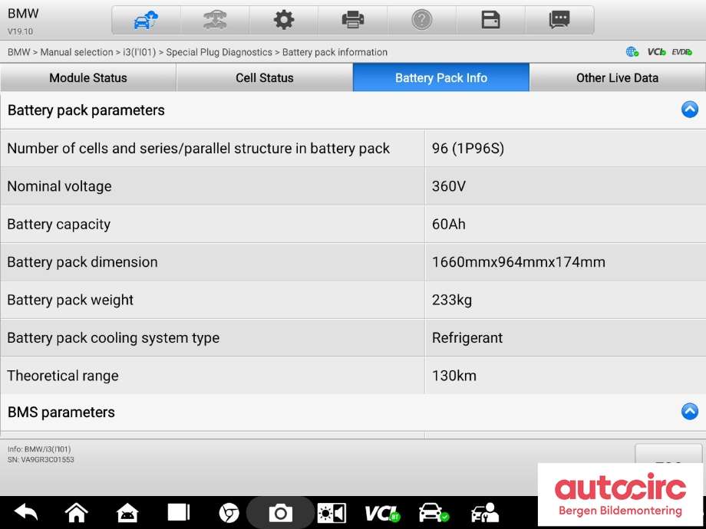The width and height of the screenshot is (706, 529).
Task: Open the Other Live Data tab
Action: pyautogui.click(x=617, y=77)
